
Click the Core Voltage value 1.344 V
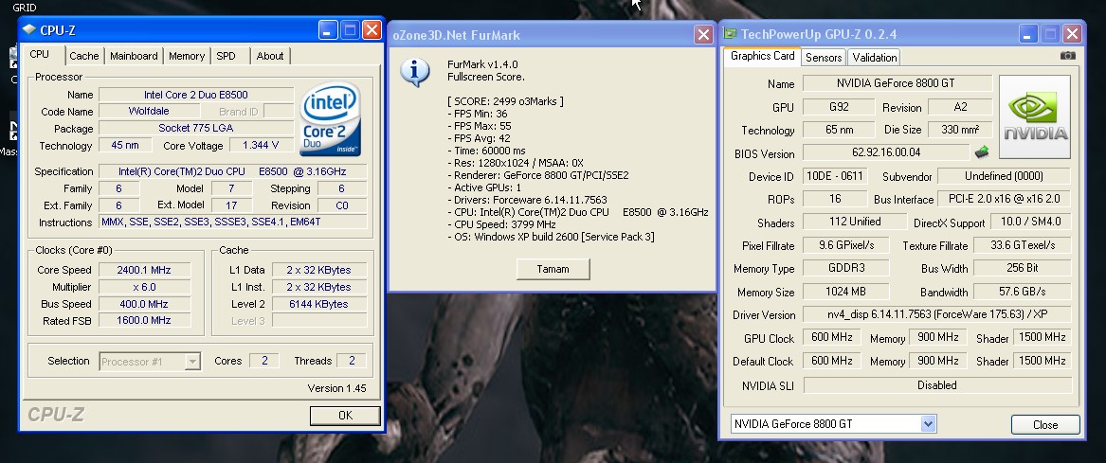(261, 145)
